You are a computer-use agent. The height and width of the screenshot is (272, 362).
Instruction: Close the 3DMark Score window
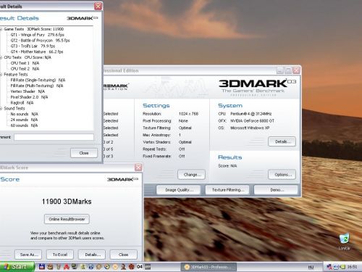138,168
